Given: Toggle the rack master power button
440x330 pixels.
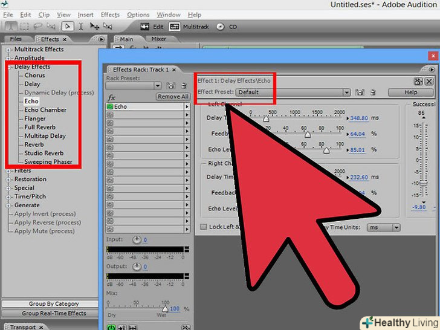Looking at the screenshot, I should (x=111, y=327).
